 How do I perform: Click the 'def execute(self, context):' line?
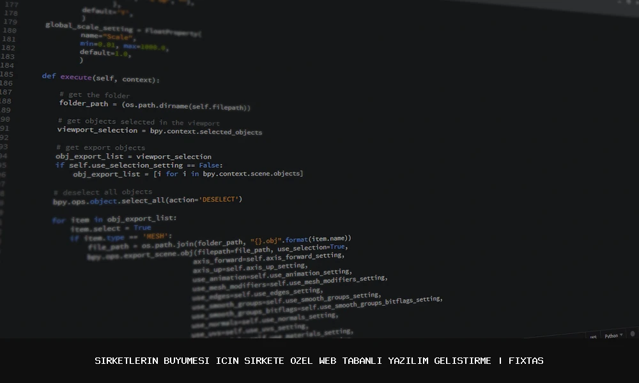coord(101,78)
